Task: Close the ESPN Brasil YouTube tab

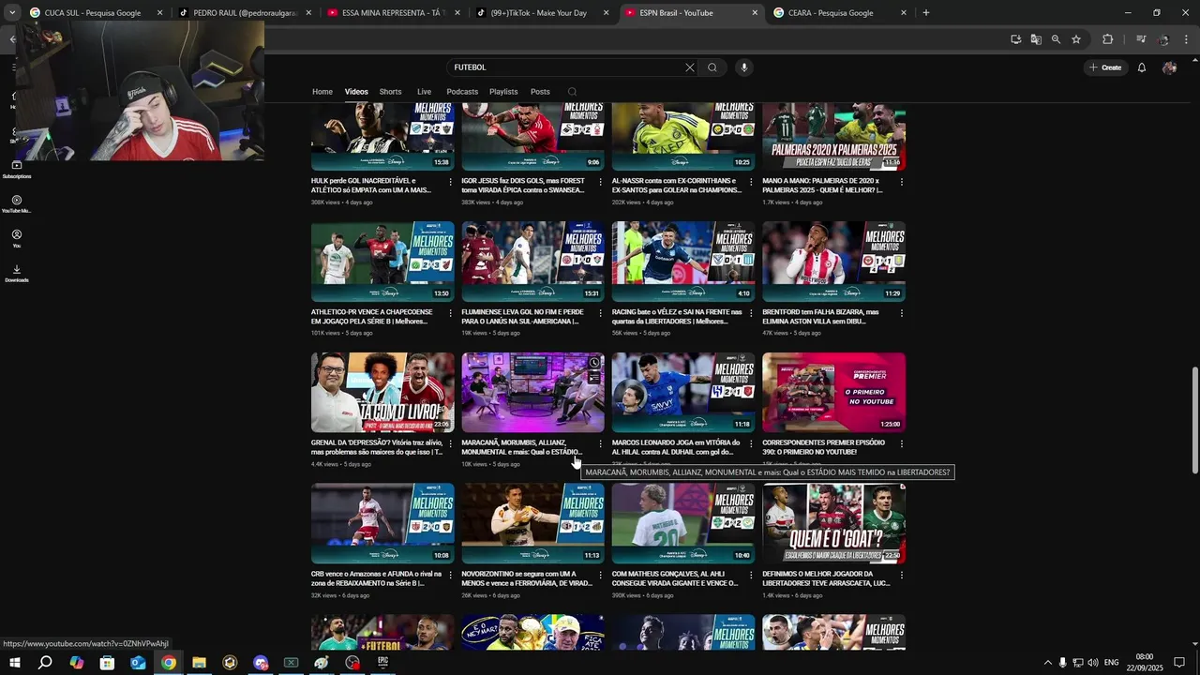Action: (755, 13)
